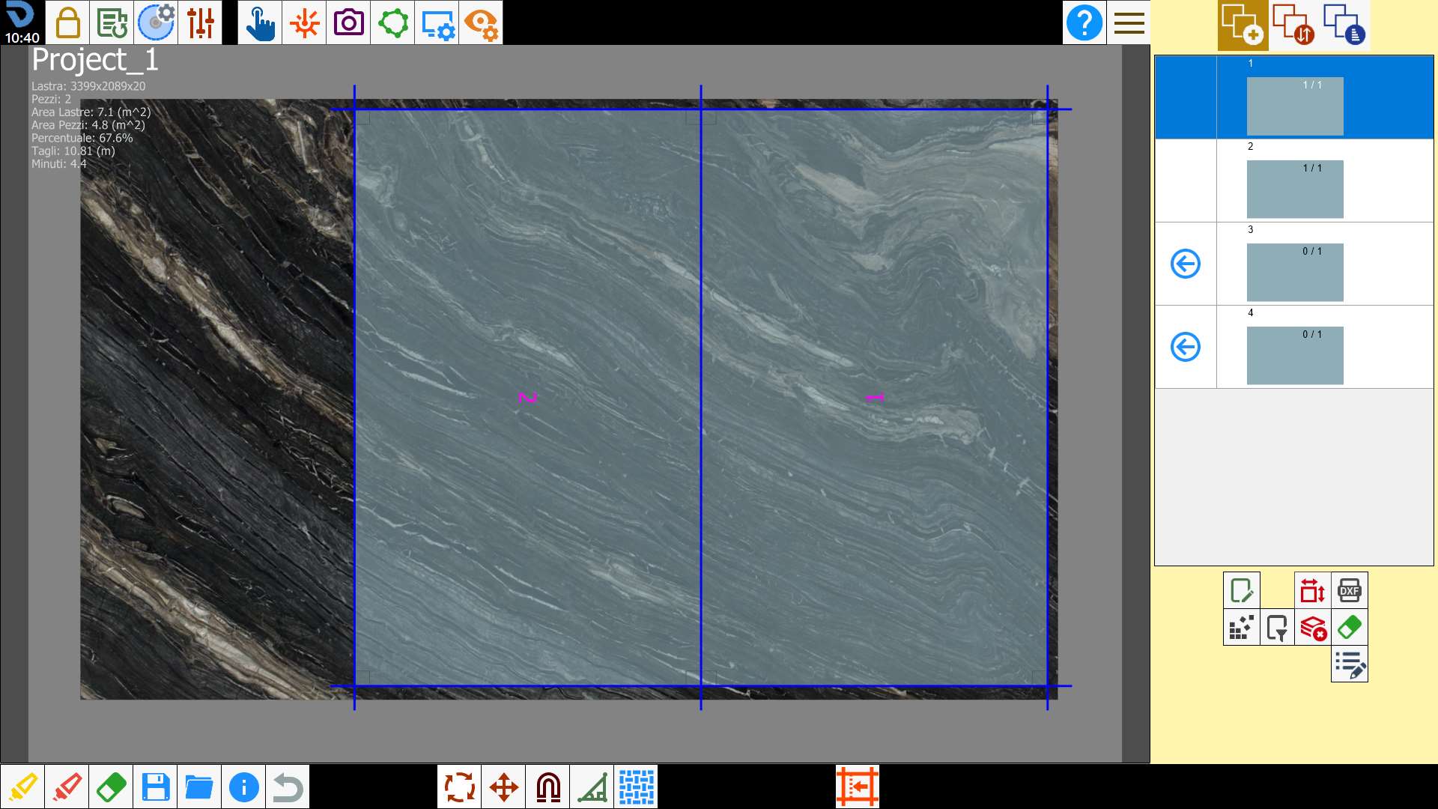1438x809 pixels.
Task: Open the red sliders adjustment icon
Action: click(x=200, y=22)
